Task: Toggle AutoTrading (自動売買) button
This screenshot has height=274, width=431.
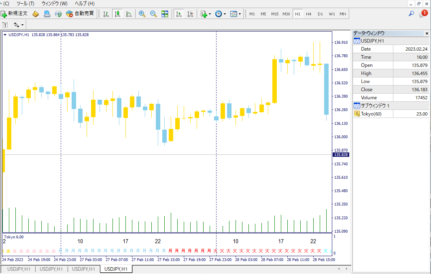Action: coord(80,13)
